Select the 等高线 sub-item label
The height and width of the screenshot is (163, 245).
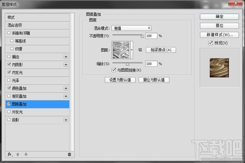coord(20,41)
